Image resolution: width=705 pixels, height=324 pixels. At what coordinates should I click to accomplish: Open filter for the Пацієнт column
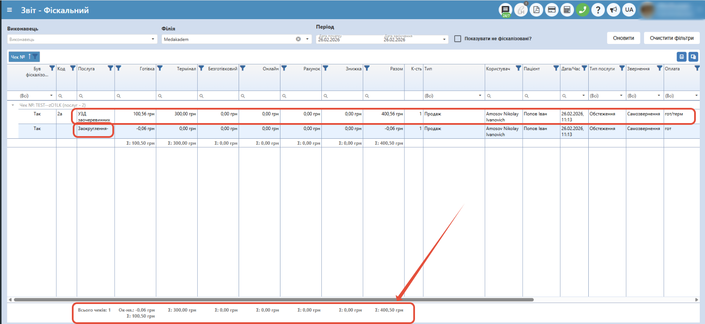(x=556, y=68)
